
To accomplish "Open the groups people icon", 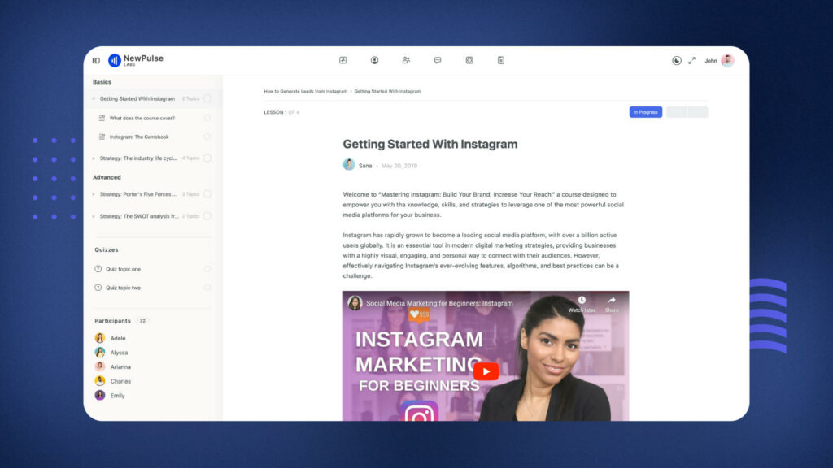I will click(x=406, y=60).
